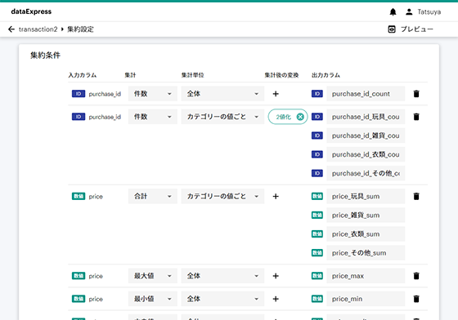Click the dataExpress logo
The width and height of the screenshot is (458, 320).
coord(31,11)
